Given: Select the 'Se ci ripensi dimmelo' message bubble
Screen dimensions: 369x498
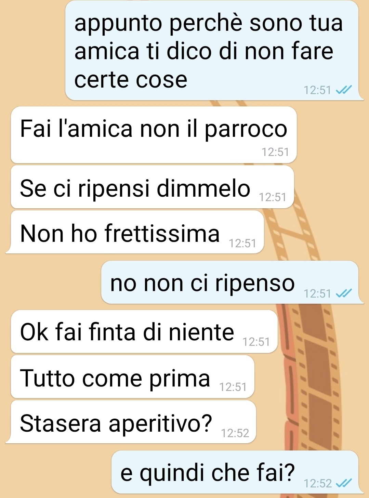Looking at the screenshot, I should [x=153, y=187].
